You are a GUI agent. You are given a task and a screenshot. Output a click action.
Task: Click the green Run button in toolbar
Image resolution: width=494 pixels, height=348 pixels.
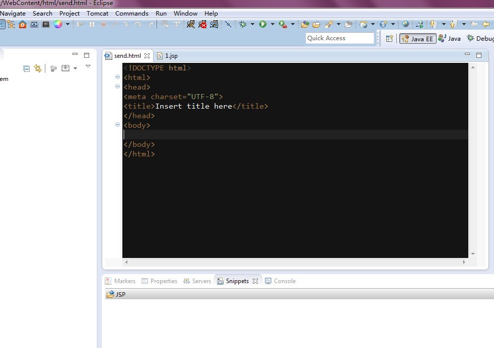click(x=263, y=24)
